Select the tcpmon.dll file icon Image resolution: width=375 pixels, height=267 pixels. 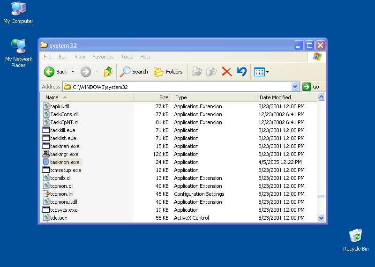point(46,185)
